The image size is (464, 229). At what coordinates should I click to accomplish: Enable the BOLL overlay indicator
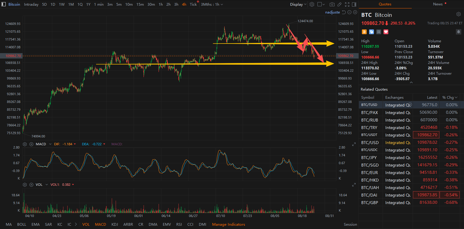22,224
